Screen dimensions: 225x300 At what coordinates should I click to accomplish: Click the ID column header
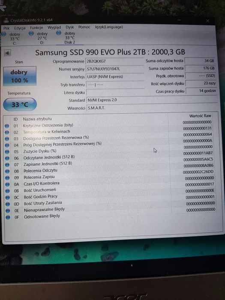point(15,119)
